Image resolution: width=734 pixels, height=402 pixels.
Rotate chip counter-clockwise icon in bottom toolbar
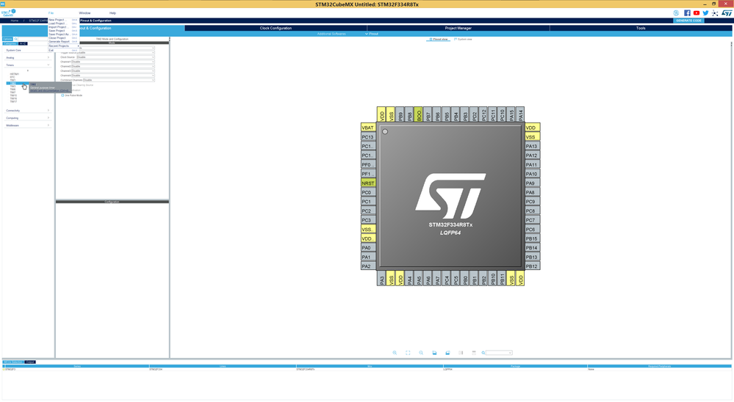pyautogui.click(x=447, y=353)
